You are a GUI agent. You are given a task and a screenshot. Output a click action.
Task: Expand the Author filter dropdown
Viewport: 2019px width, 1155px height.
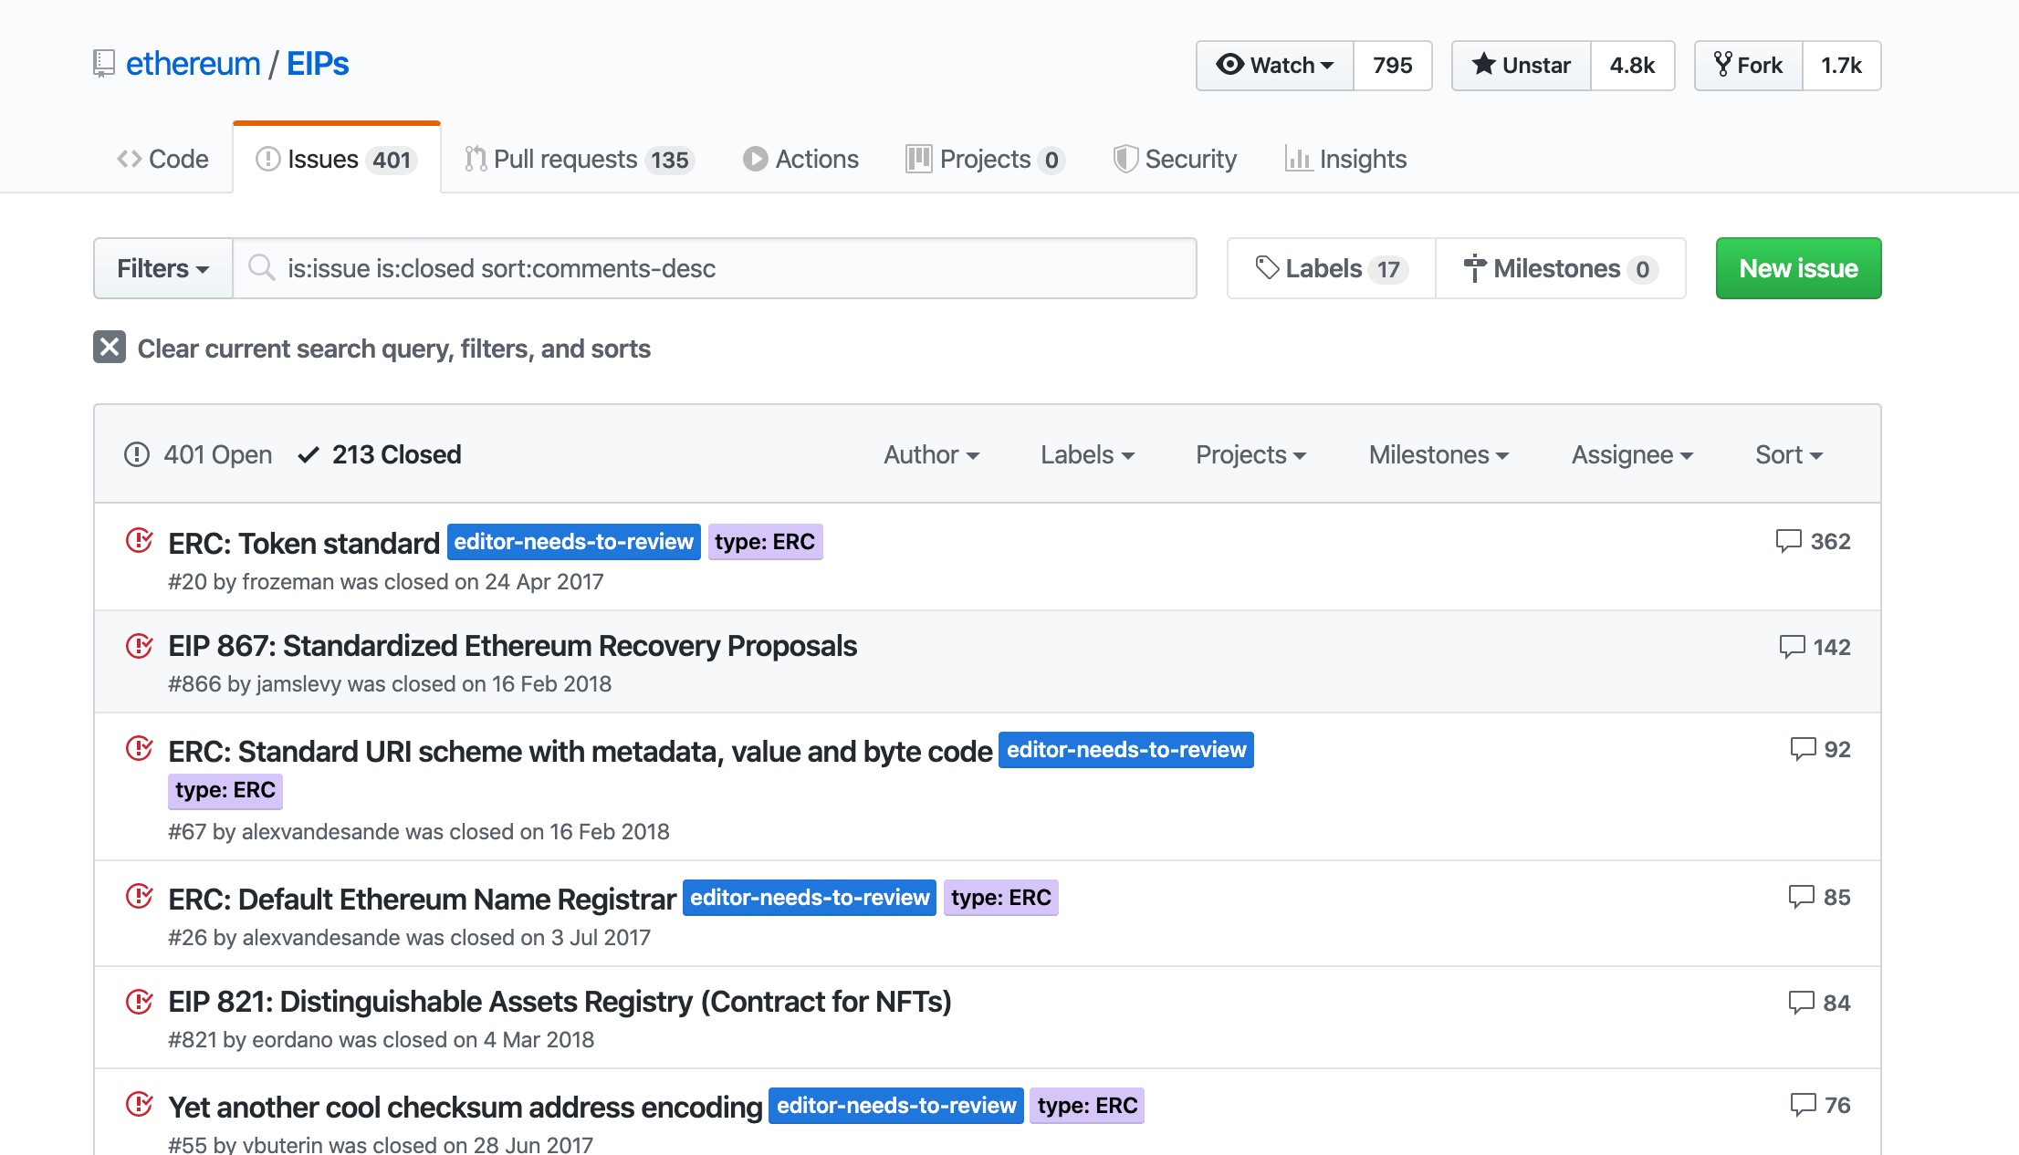(932, 454)
